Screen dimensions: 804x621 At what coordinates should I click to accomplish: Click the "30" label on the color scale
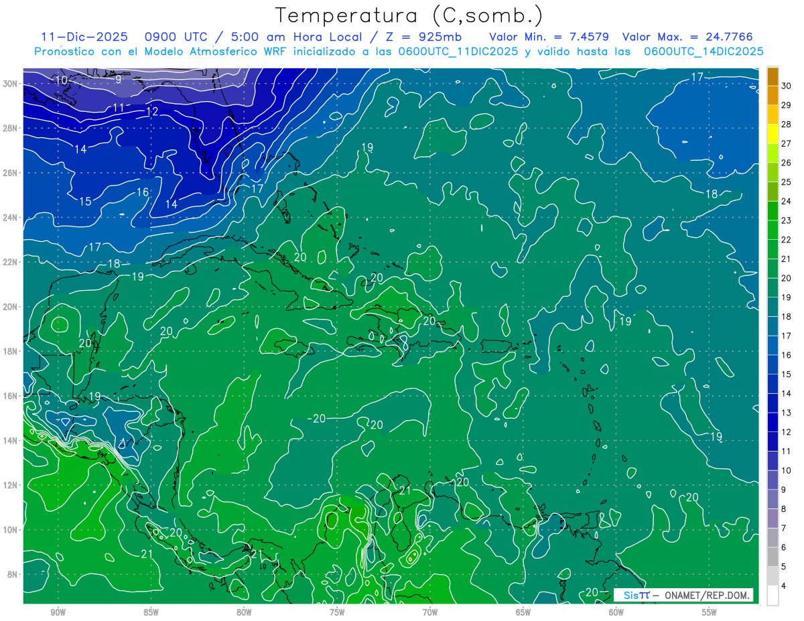pos(787,86)
